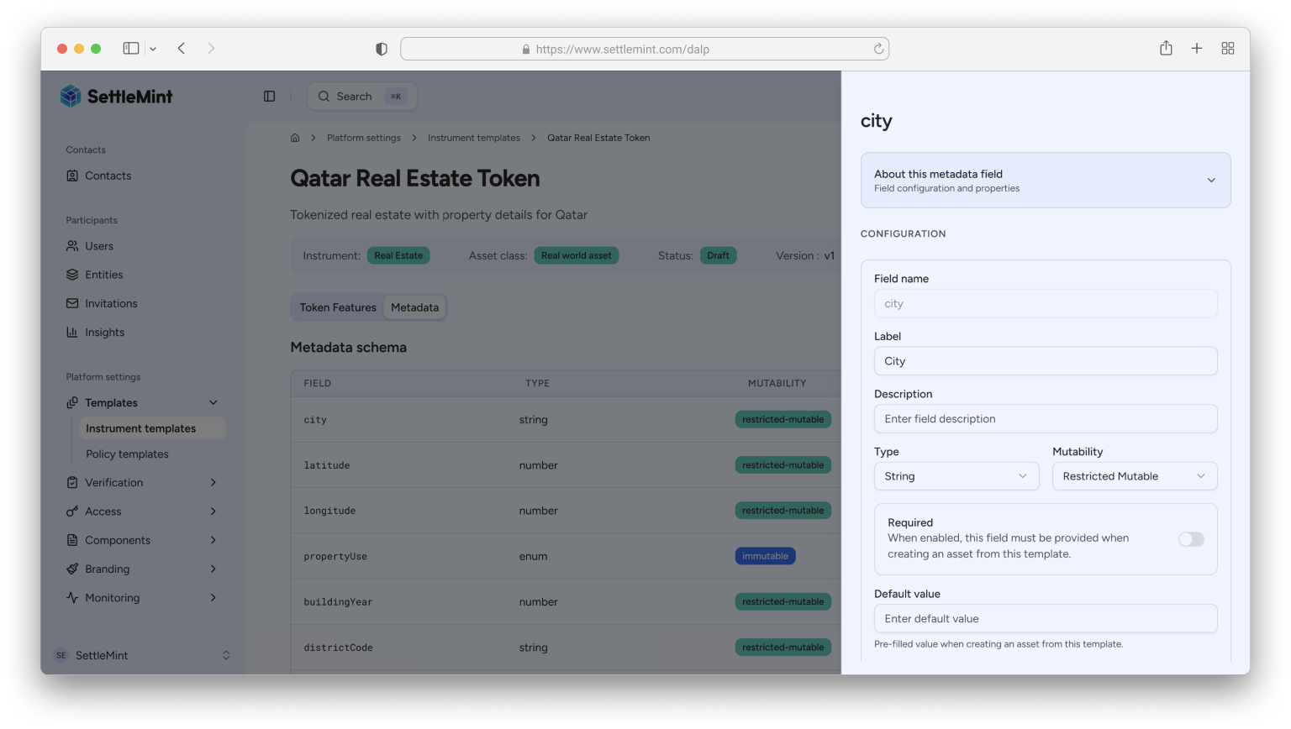Open Policy templates in sidebar

(127, 454)
